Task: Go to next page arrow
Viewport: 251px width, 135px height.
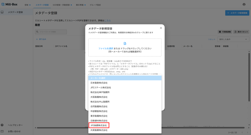Action: (x=248, y=132)
